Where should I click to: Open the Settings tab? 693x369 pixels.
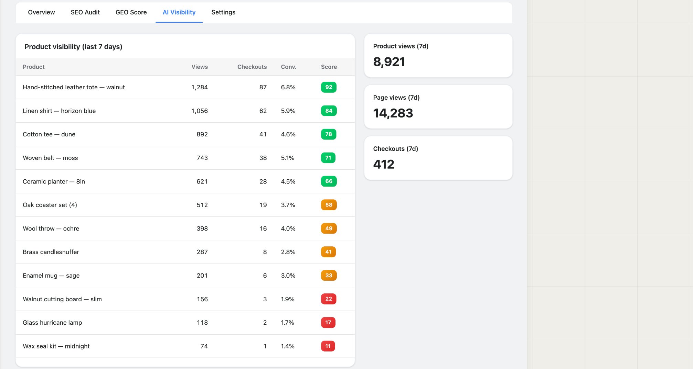[x=223, y=12]
